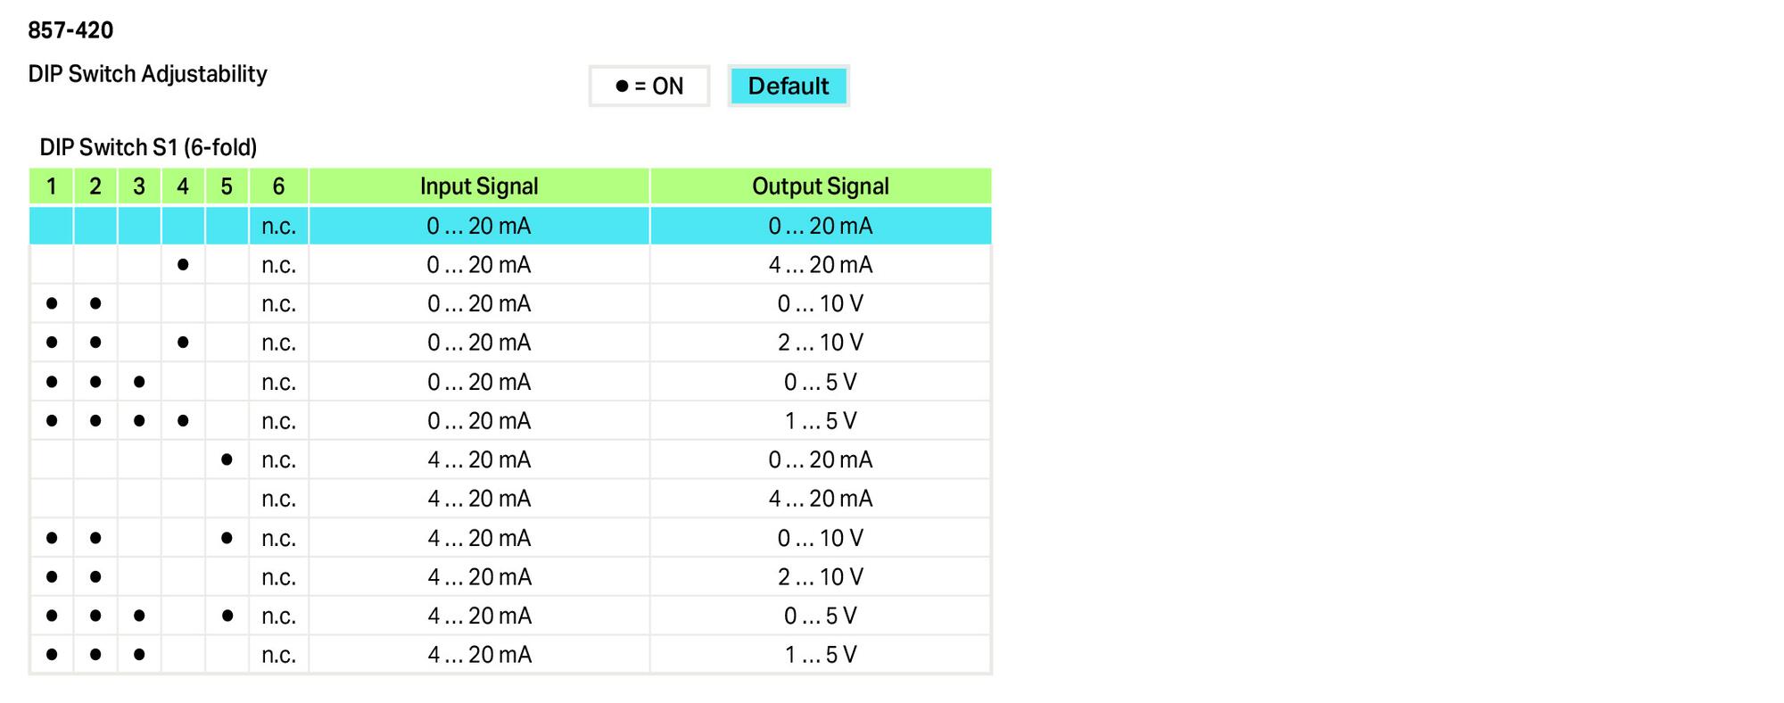Click column header number 1
Viewport: 1784px width, 703px height.
click(x=52, y=186)
